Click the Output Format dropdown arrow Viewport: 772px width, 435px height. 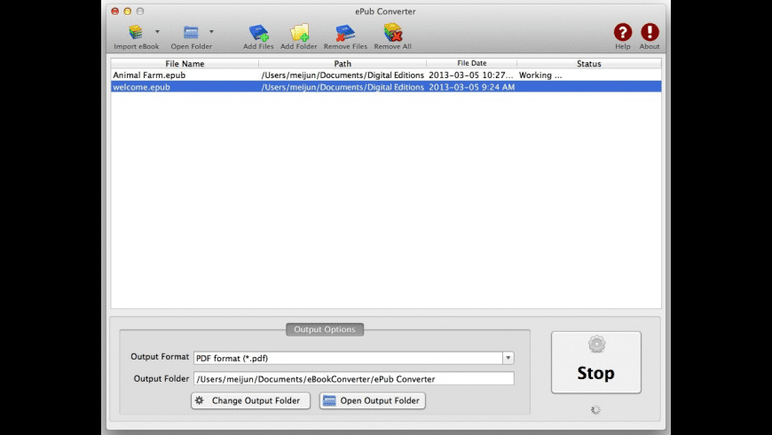[508, 358]
